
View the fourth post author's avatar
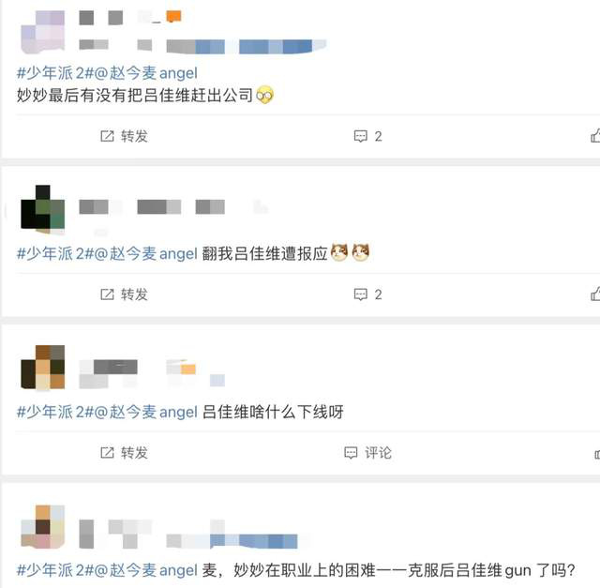(x=42, y=526)
